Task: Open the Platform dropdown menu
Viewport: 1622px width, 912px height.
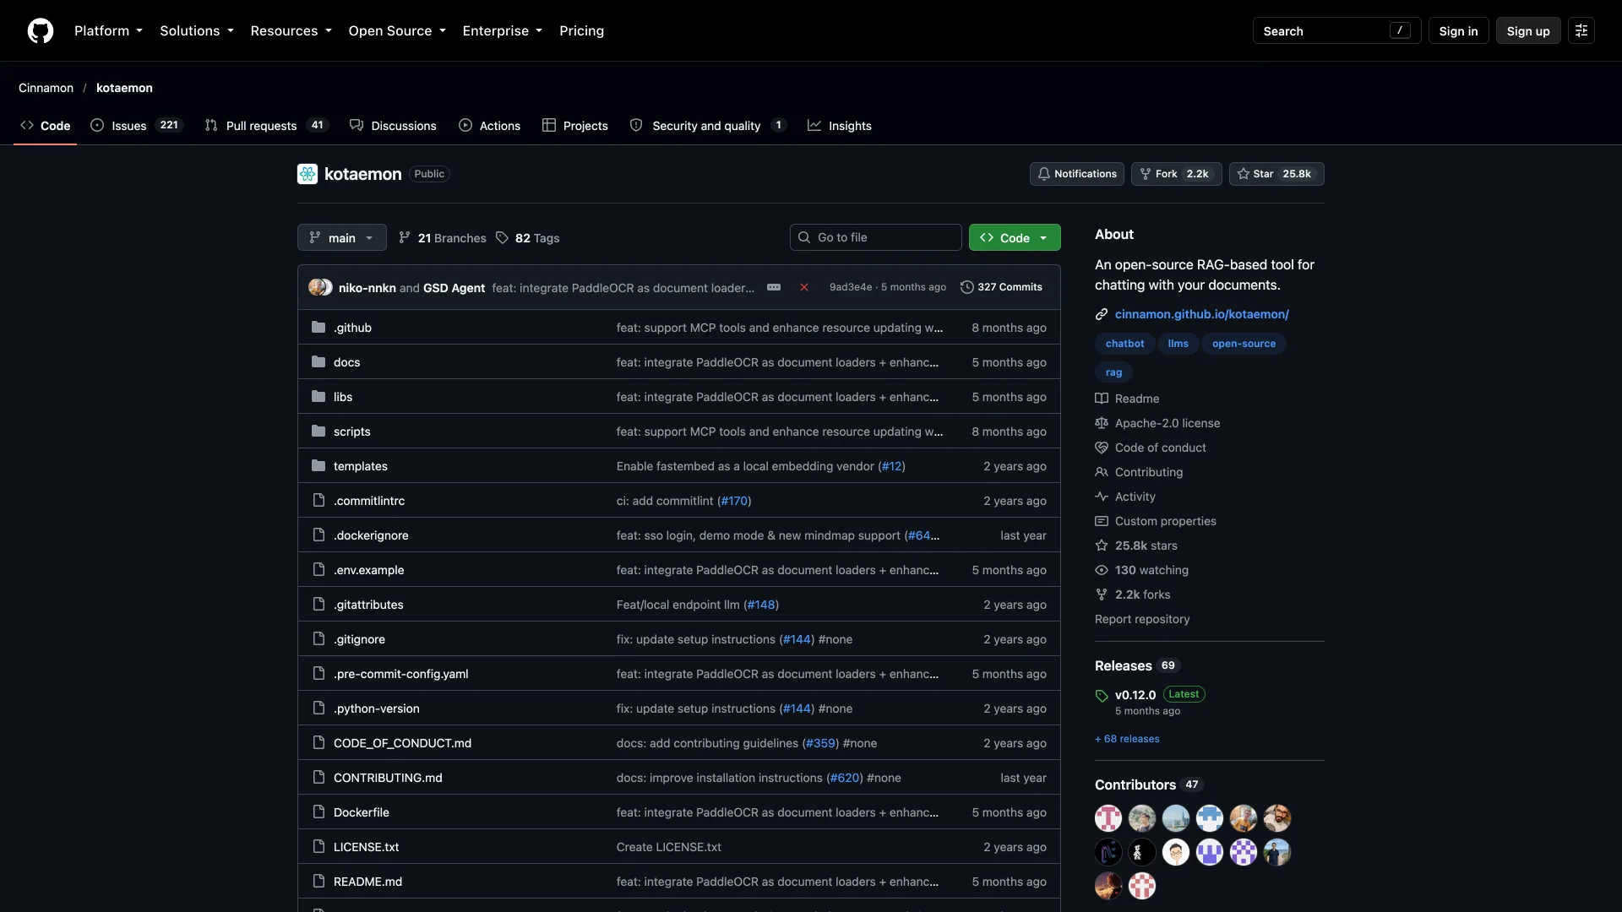Action: (x=108, y=30)
